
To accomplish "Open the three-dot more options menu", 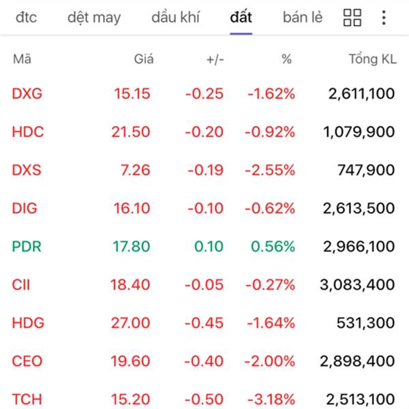I will [x=384, y=18].
